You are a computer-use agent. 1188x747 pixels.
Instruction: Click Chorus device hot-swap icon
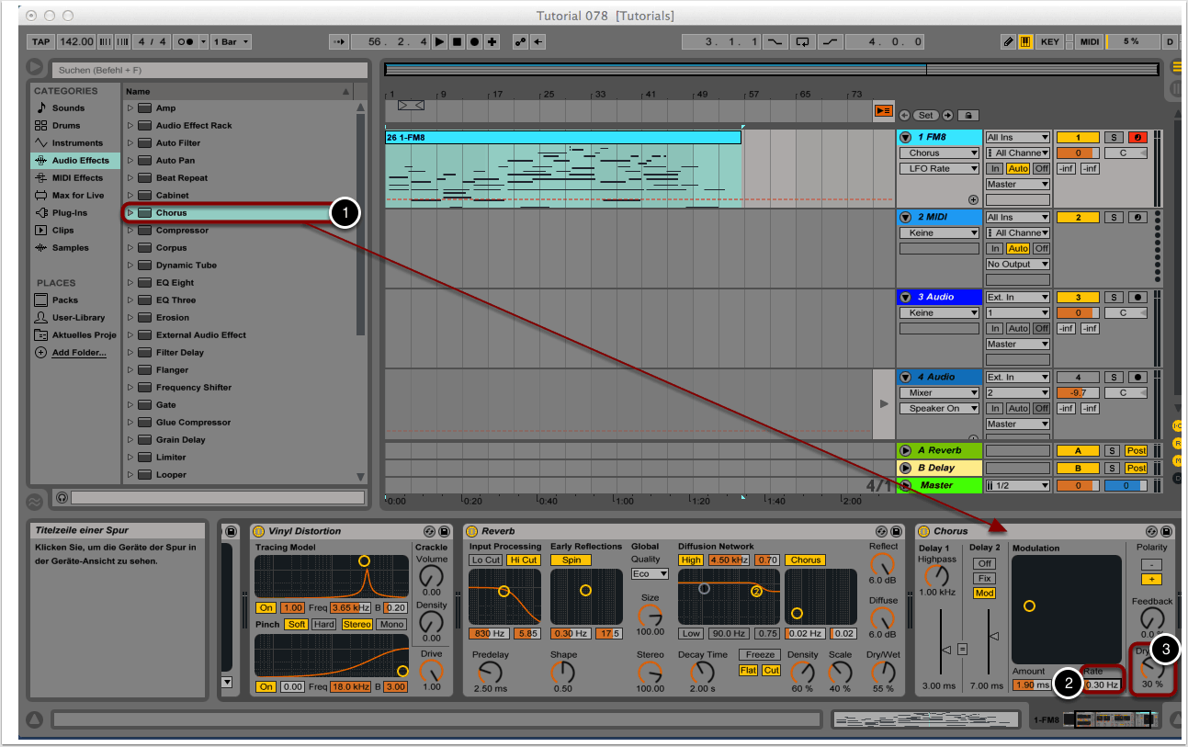coord(1151,531)
